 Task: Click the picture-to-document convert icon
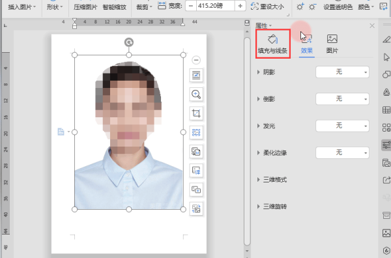click(x=196, y=152)
